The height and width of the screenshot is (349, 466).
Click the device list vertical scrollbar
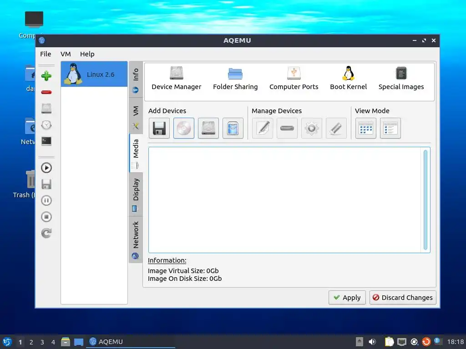425,200
